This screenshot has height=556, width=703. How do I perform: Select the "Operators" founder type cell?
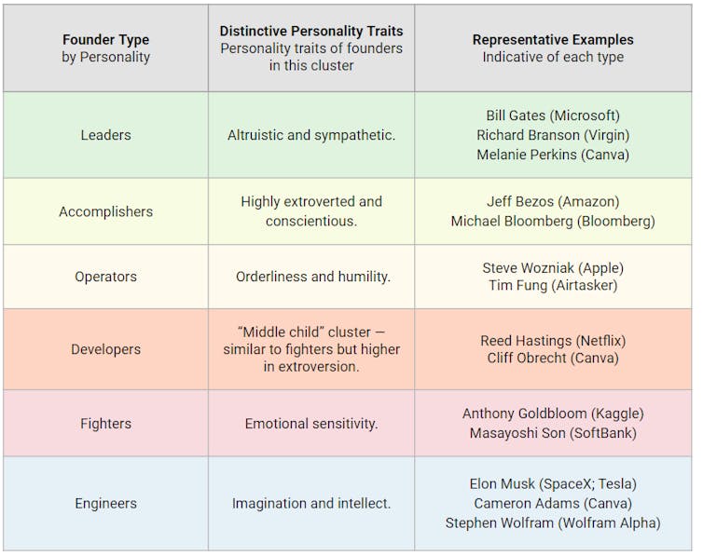[105, 277]
